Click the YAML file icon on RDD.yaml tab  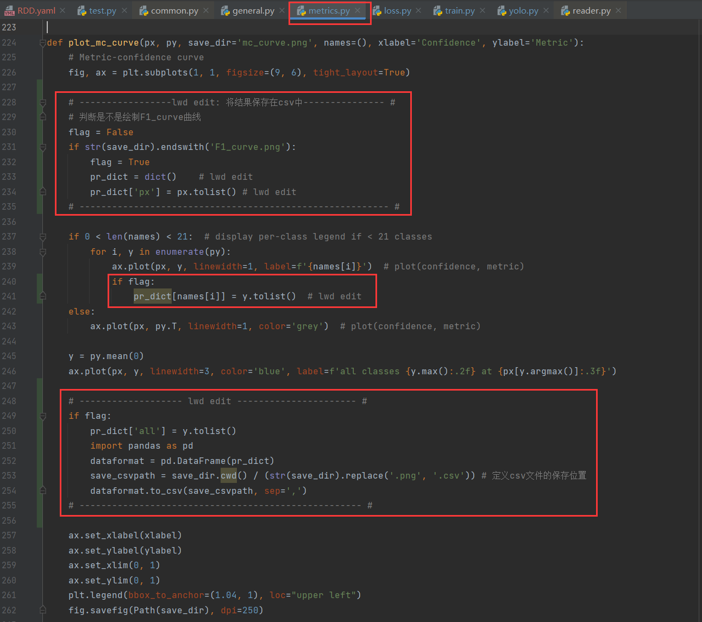point(9,11)
